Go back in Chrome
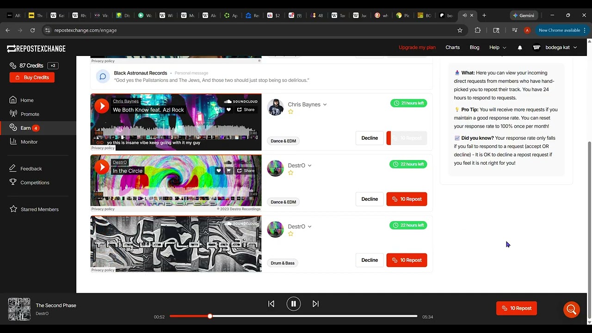The width and height of the screenshot is (592, 333). (x=7, y=30)
